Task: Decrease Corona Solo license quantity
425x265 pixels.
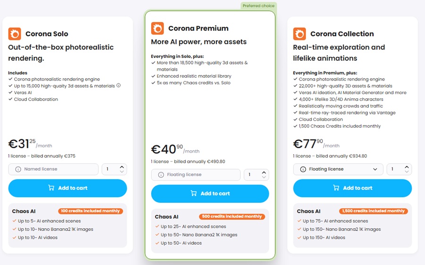Action: (x=122, y=171)
